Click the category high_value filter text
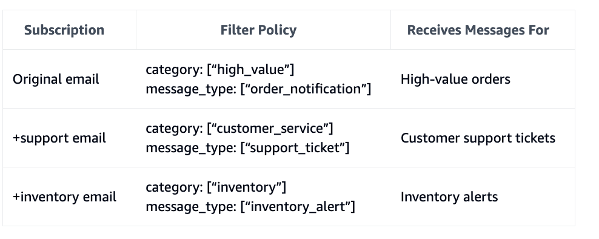 [x=219, y=70]
